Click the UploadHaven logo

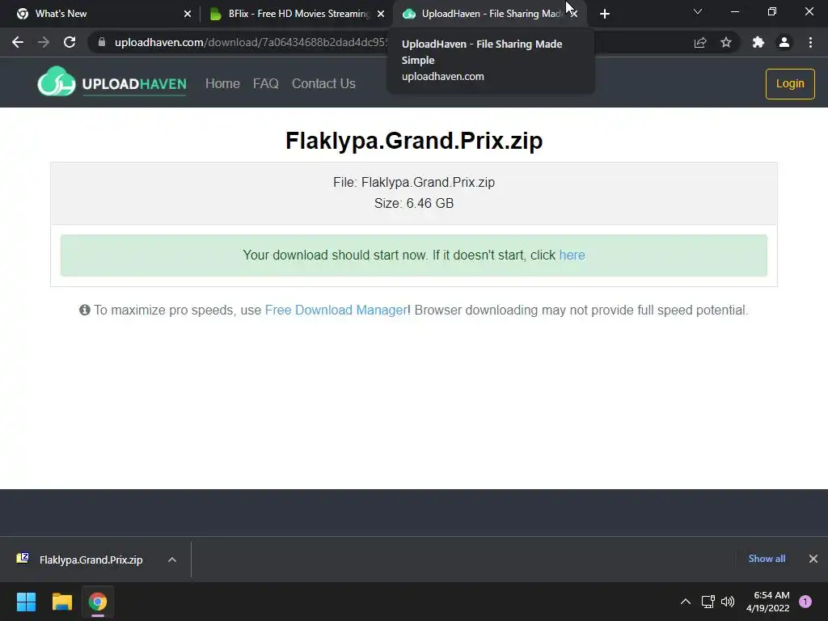pos(112,82)
